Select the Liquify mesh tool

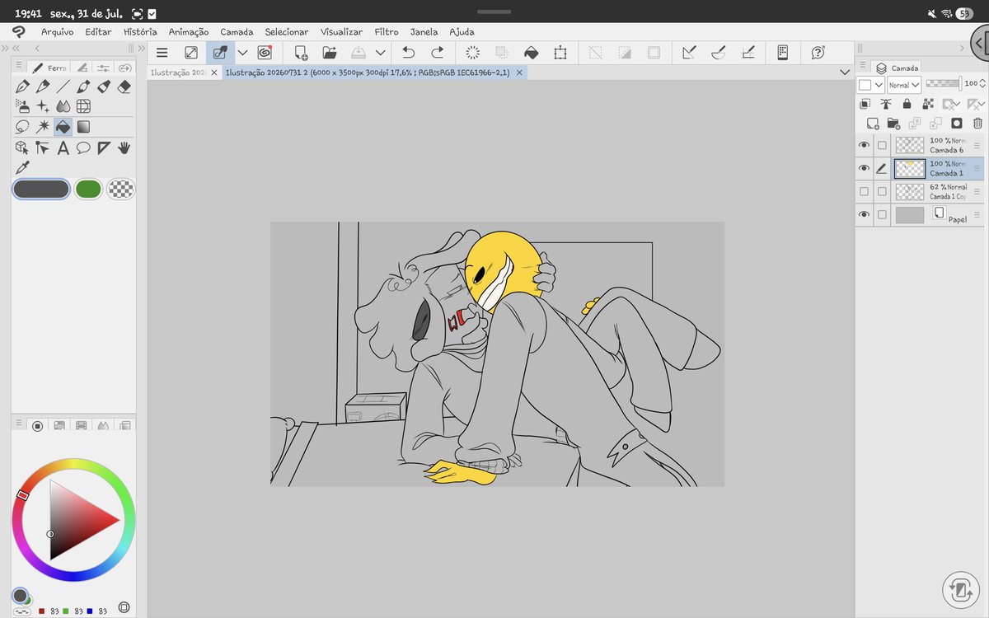[x=83, y=106]
